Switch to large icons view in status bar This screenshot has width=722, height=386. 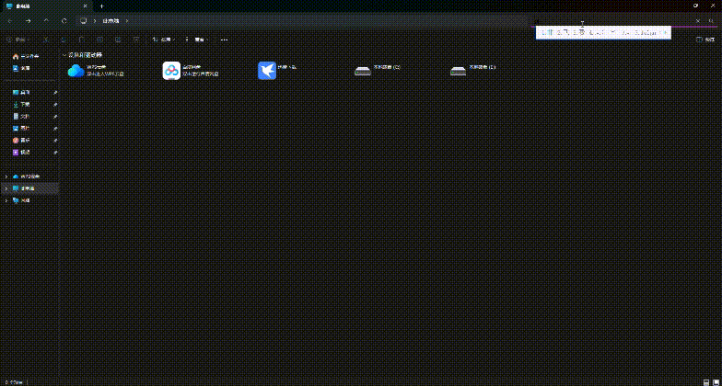point(715,381)
